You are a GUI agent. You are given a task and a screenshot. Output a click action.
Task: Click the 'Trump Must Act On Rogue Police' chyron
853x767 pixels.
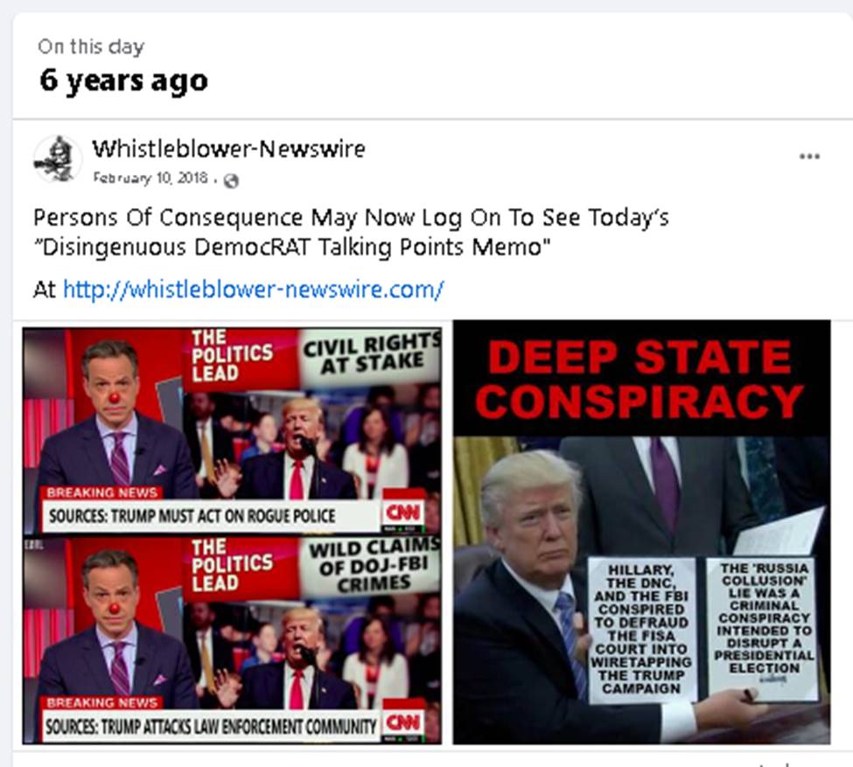pos(192,516)
